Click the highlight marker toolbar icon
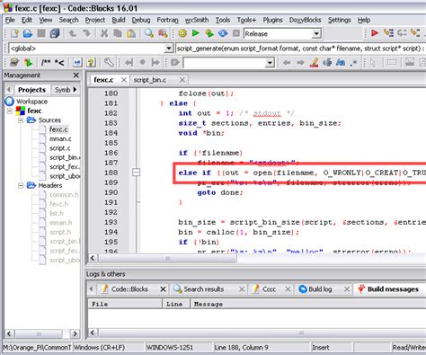Image resolution: width=426 pixels, height=355 pixels. [314, 63]
